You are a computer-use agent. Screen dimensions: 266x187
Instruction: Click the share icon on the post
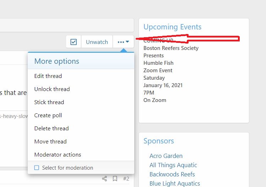[104, 178]
